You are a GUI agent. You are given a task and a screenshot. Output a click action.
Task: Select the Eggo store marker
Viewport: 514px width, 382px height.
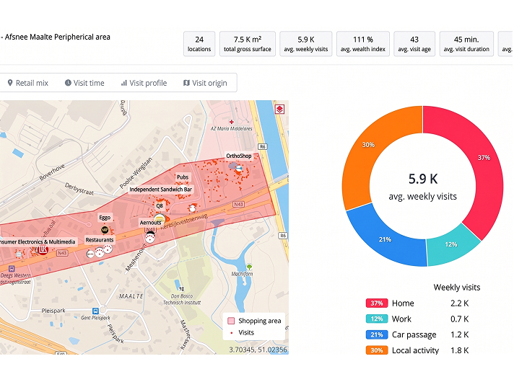pyautogui.click(x=105, y=230)
